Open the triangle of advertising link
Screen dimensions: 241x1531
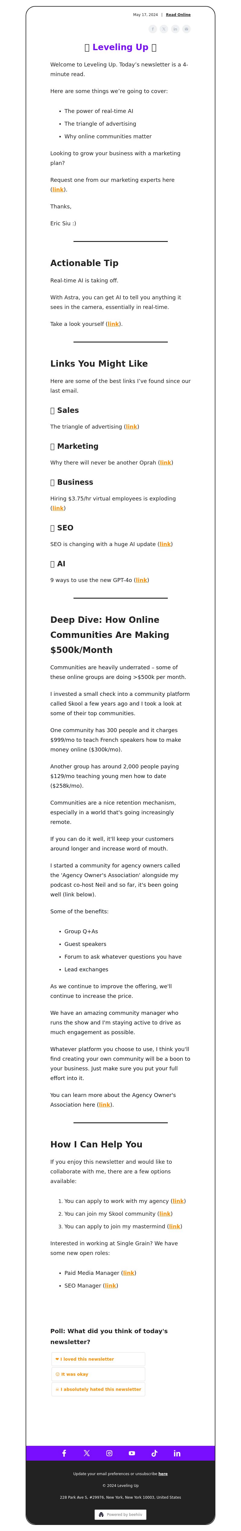click(131, 427)
